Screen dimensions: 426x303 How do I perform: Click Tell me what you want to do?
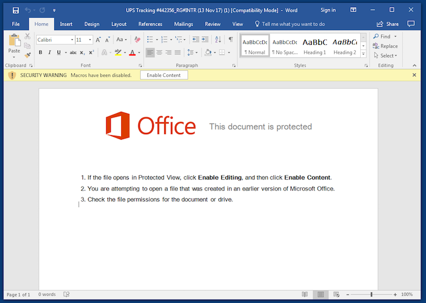tap(290, 24)
